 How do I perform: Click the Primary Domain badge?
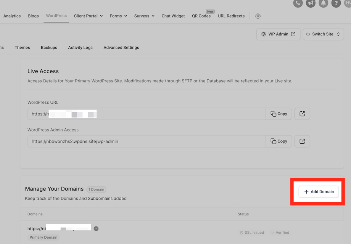[43, 237]
